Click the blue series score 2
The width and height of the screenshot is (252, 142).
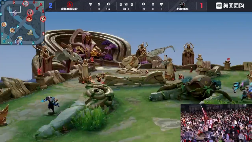pyautogui.click(x=50, y=5)
